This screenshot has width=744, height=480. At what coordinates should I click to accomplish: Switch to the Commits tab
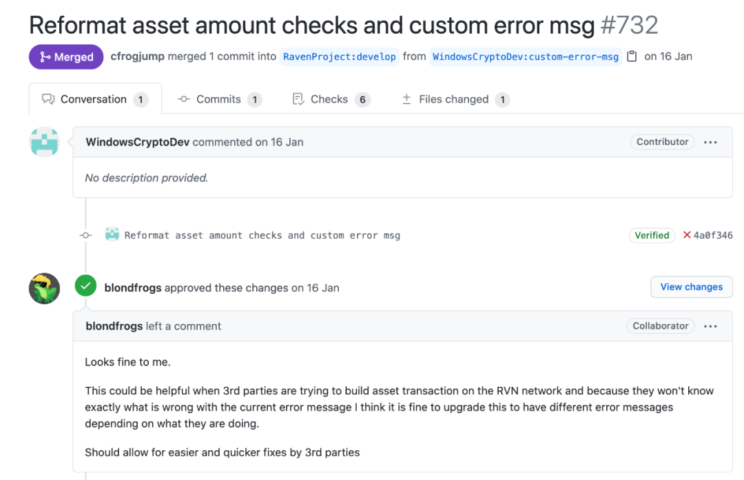tap(220, 99)
